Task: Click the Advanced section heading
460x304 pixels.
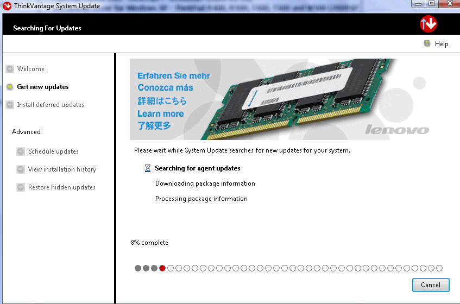Action: 26,132
